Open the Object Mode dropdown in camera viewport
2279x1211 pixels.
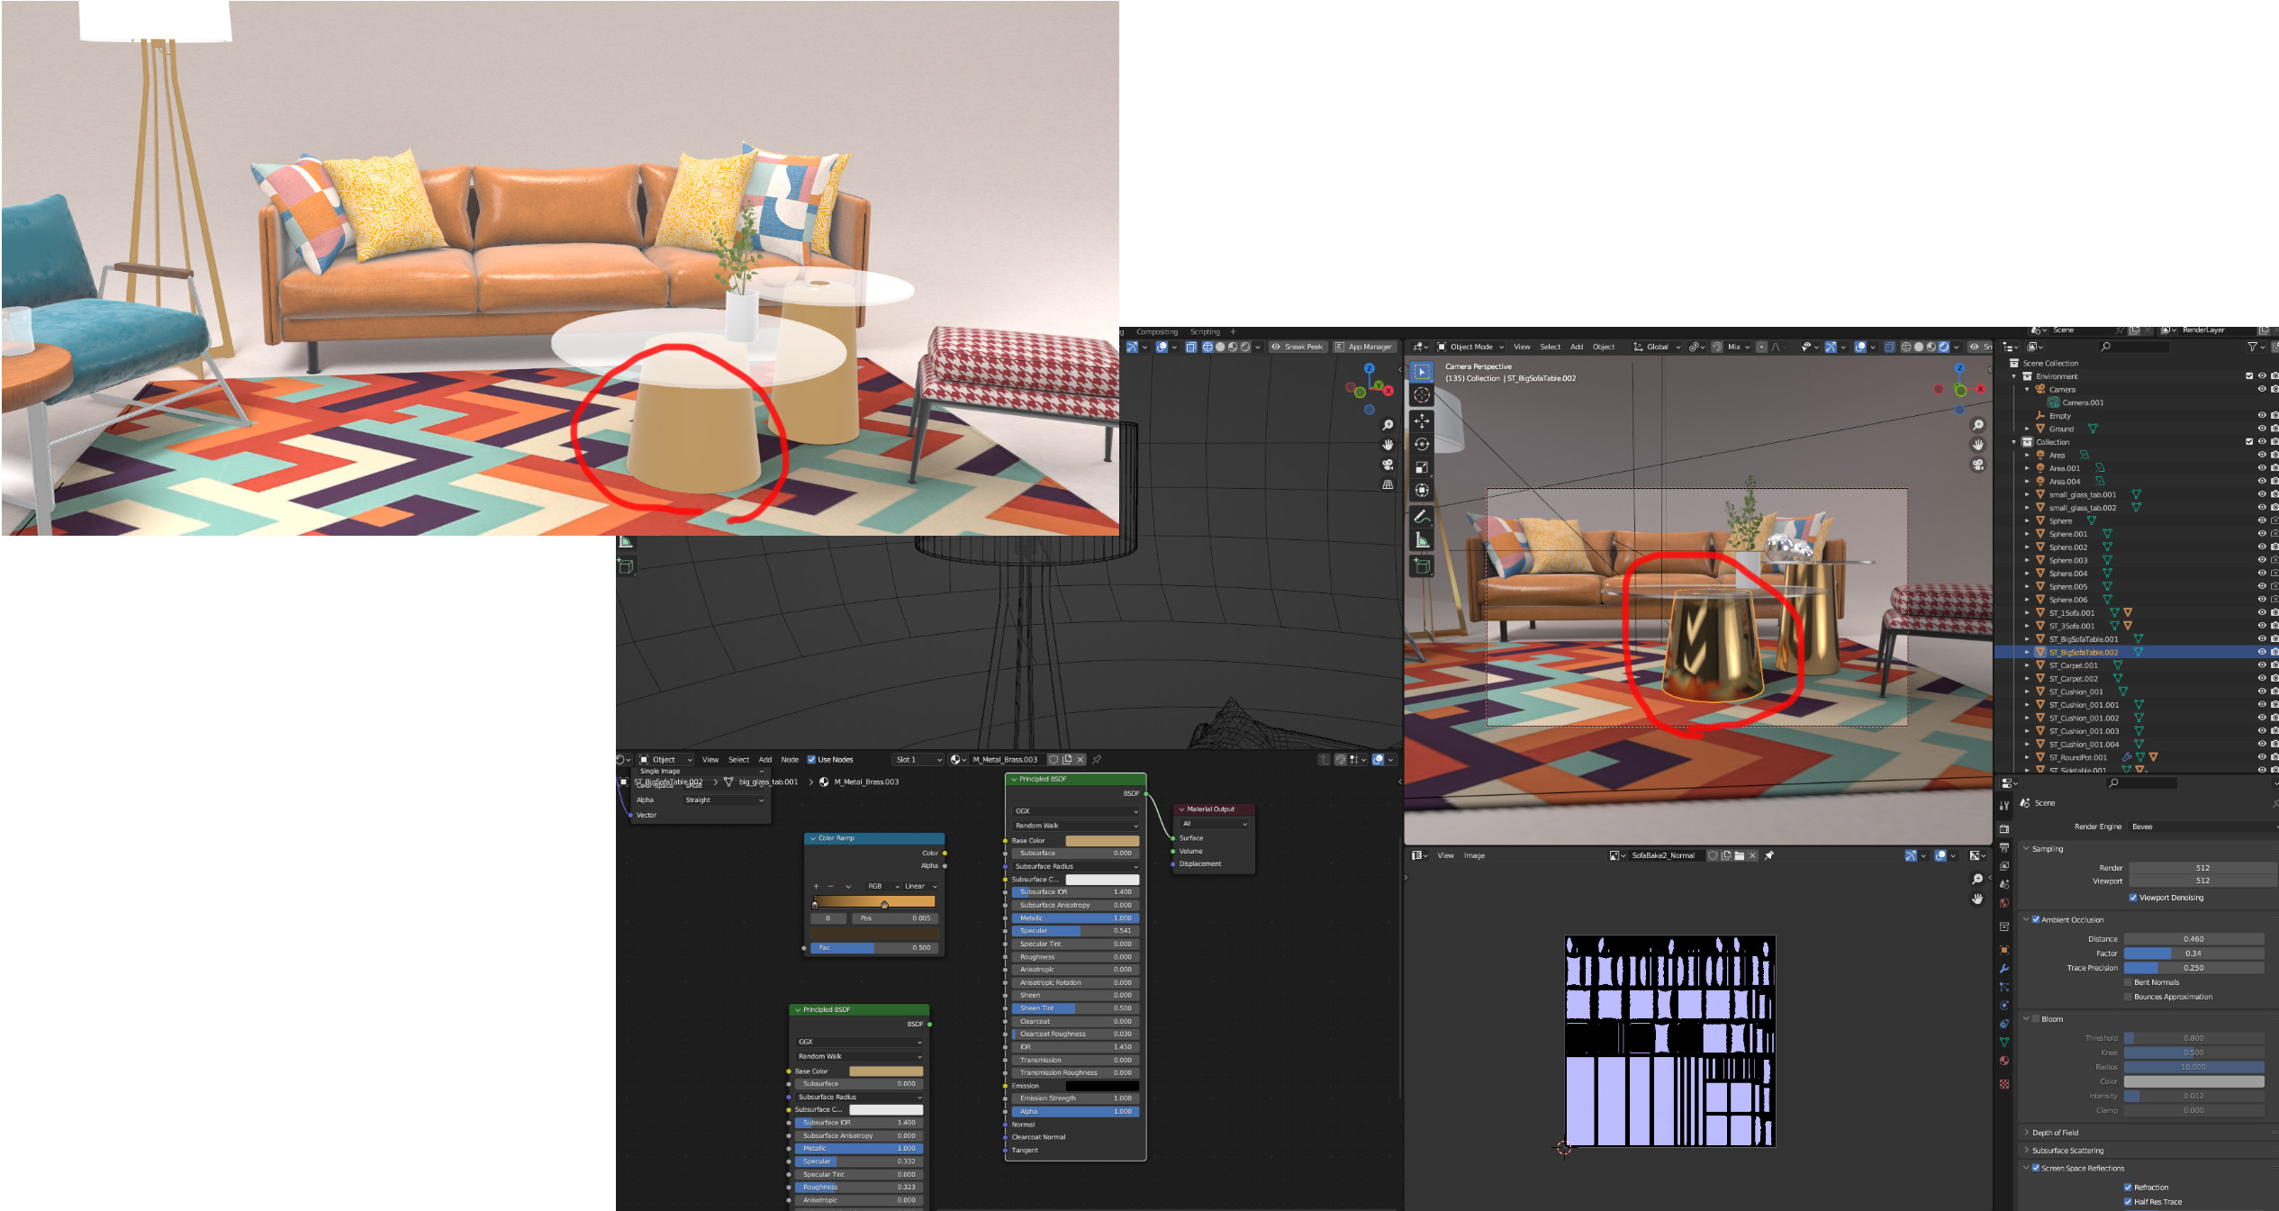click(1470, 347)
